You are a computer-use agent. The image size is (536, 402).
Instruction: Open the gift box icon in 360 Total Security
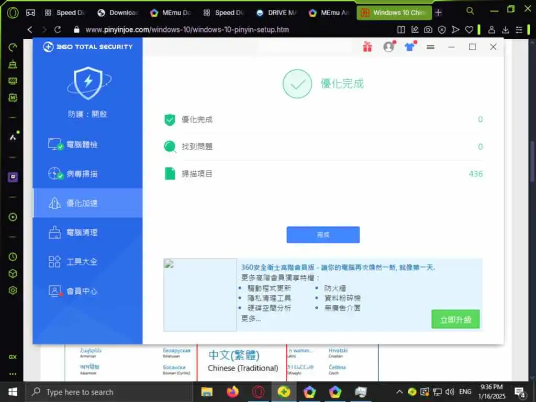367,47
